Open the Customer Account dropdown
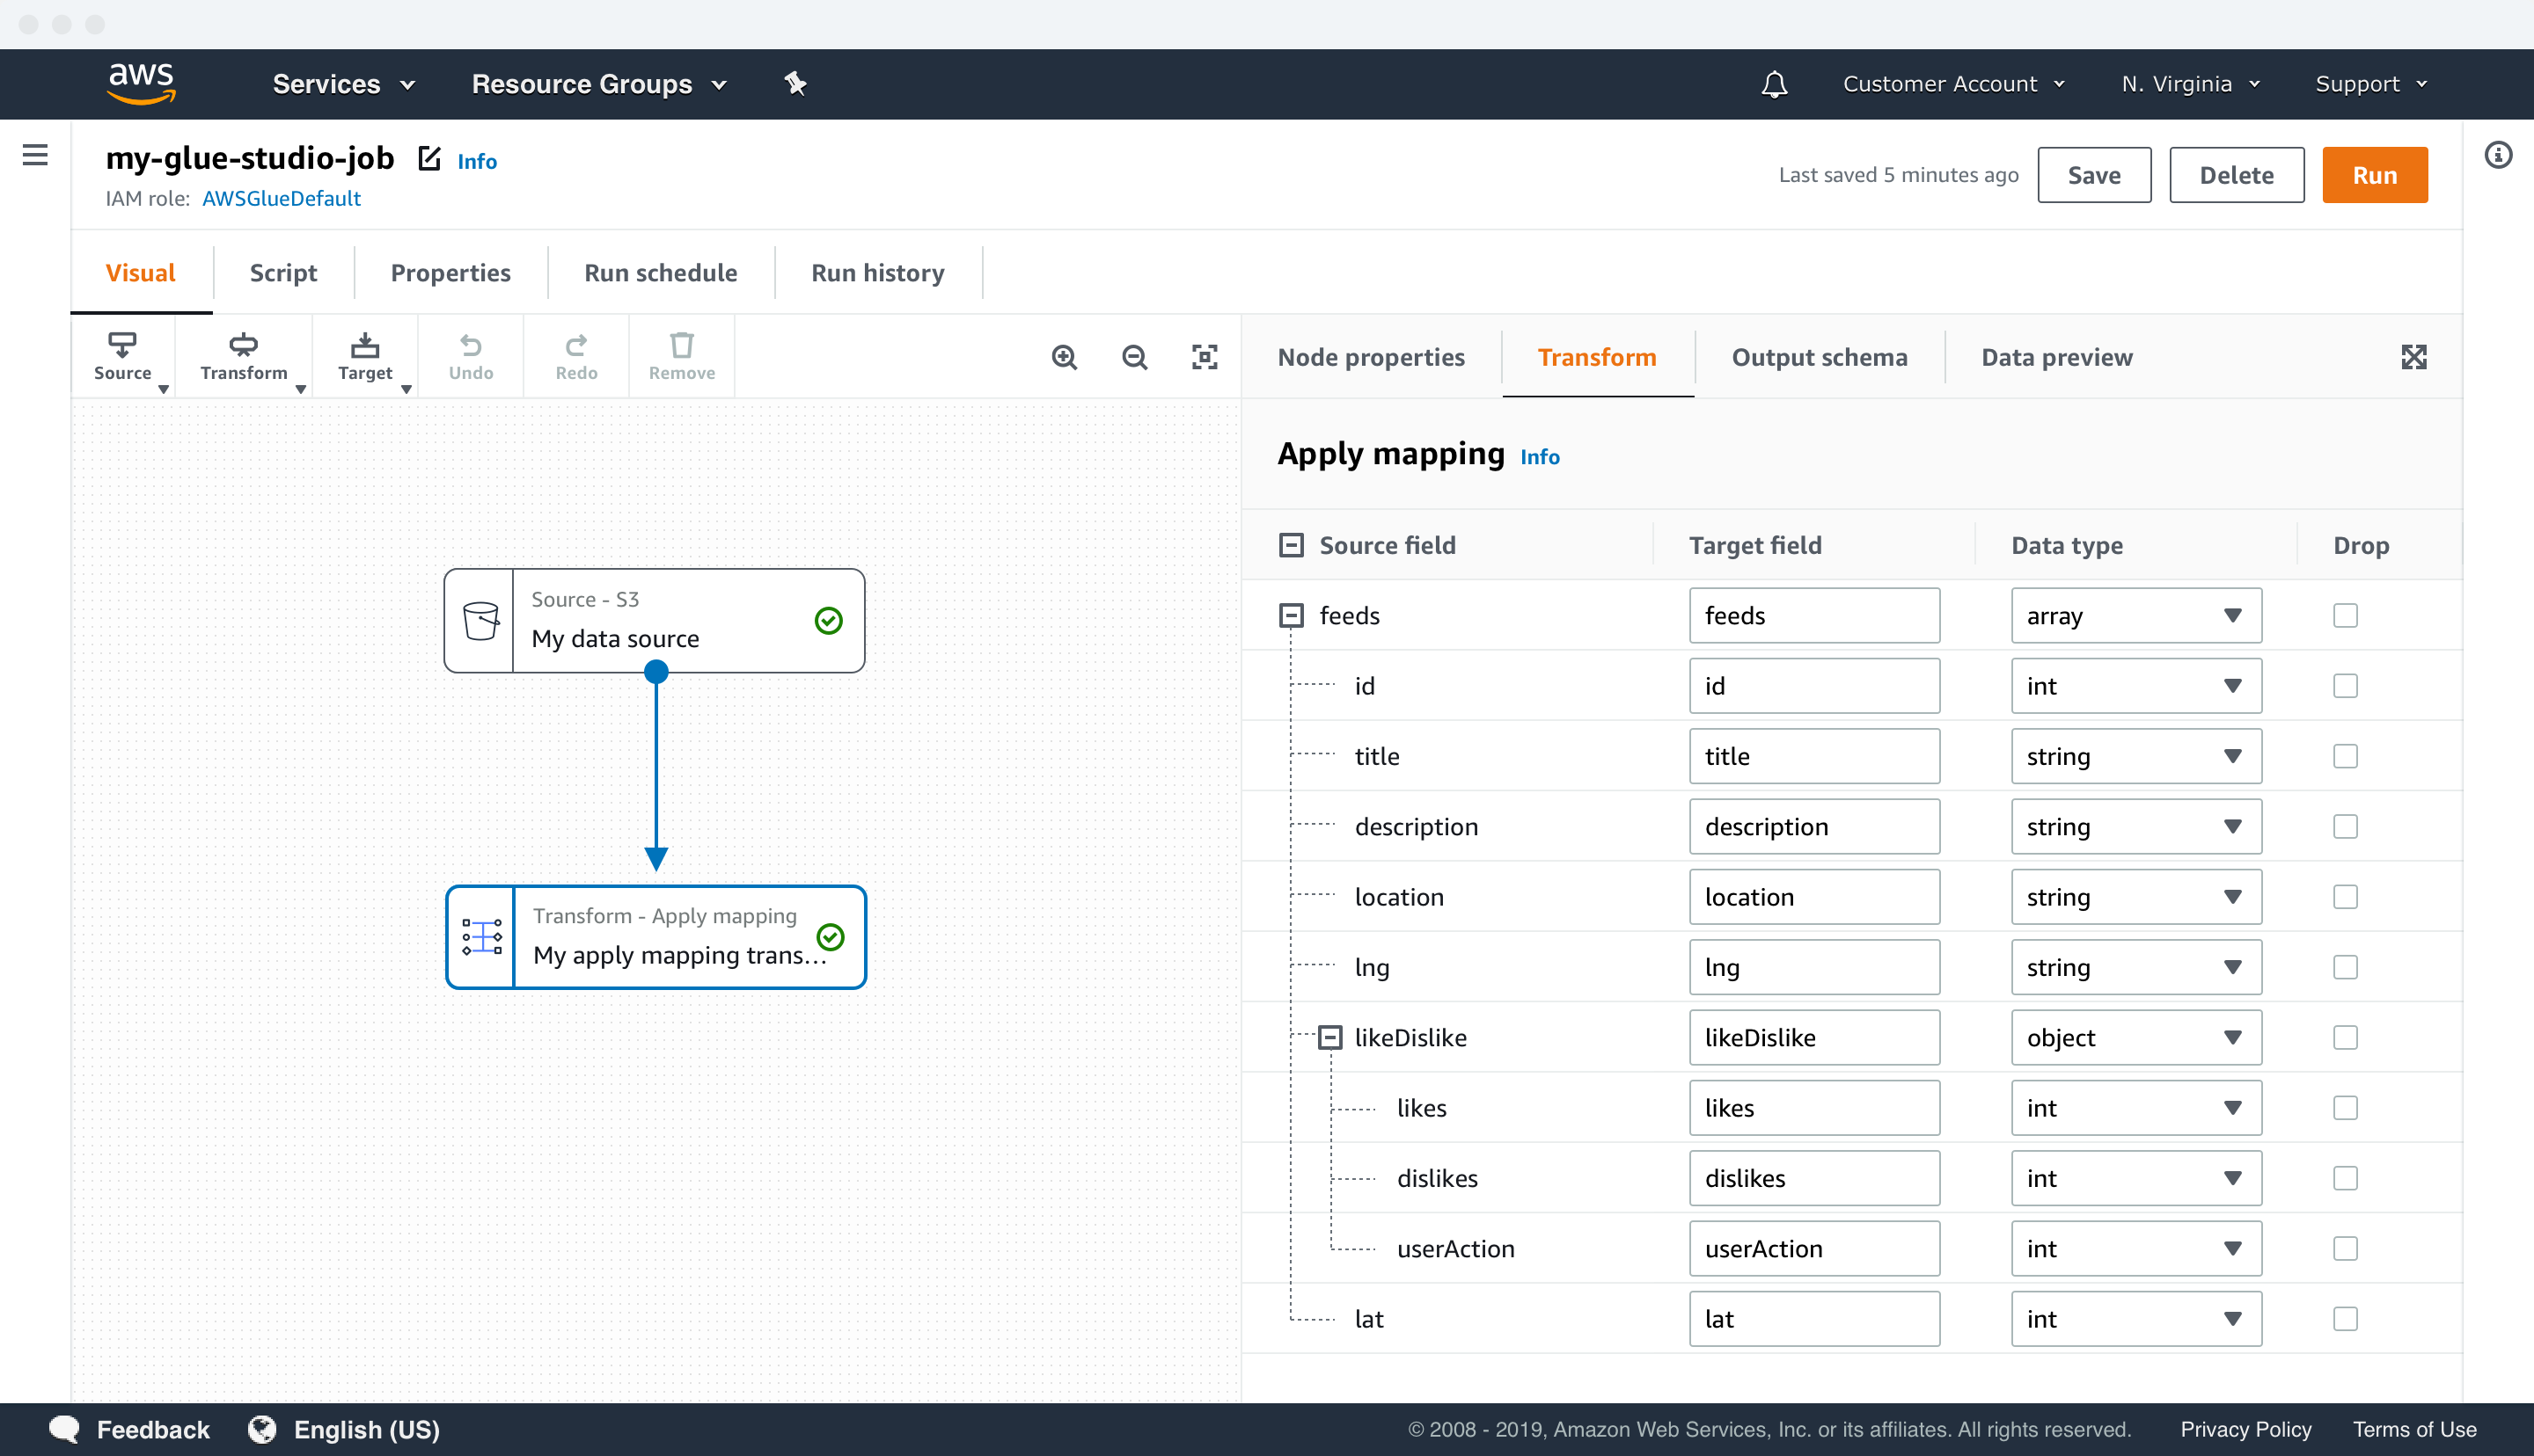Image resolution: width=2534 pixels, height=1456 pixels. pos(1954,84)
